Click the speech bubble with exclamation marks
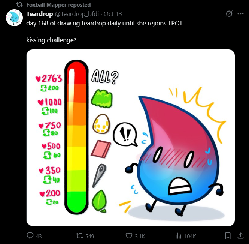The width and height of the screenshot is (249, 244). [x=125, y=134]
